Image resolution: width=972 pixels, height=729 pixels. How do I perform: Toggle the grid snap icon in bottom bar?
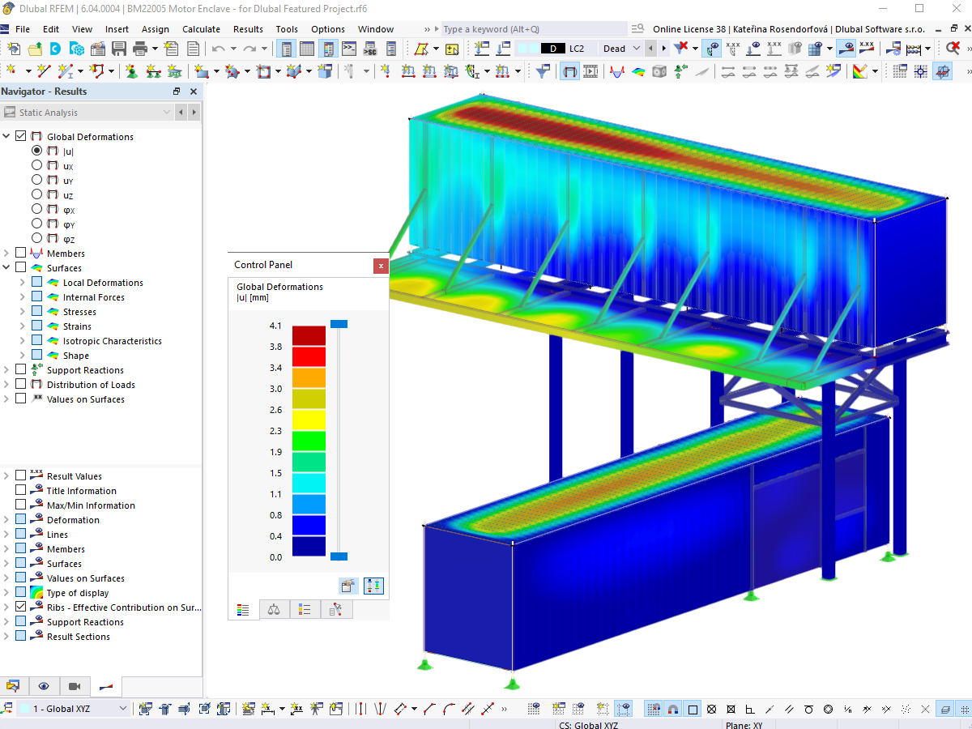coord(653,709)
